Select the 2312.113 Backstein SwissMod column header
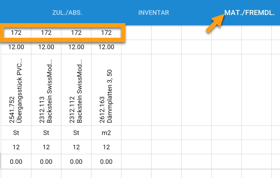This screenshot has width=280, height=178. tap(46, 90)
